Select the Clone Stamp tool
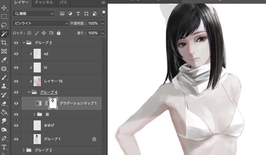 (4, 86)
